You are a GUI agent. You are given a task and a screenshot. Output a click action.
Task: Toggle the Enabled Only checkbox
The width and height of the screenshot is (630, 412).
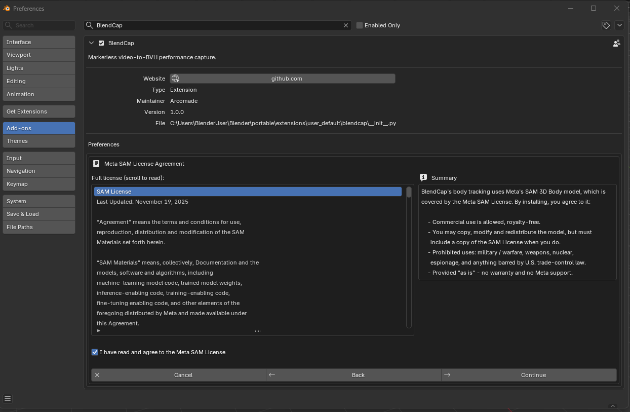(x=360, y=25)
